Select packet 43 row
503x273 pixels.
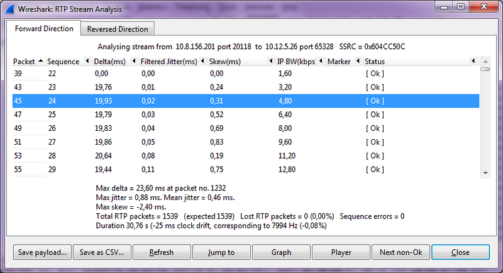tap(246, 87)
